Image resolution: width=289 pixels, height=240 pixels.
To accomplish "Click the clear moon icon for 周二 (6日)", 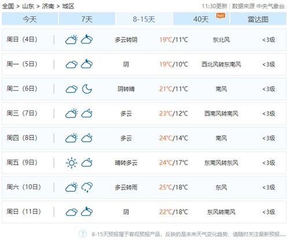I will point(87,89).
